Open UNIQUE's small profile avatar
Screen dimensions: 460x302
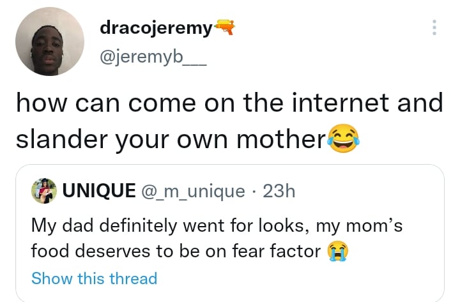click(43, 190)
